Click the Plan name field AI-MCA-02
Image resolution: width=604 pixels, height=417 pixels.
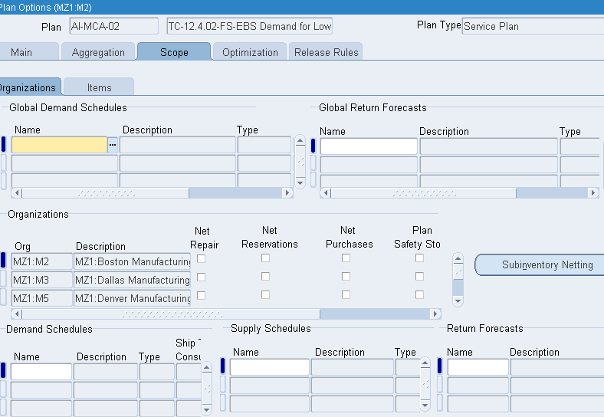114,26
